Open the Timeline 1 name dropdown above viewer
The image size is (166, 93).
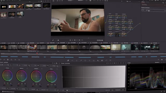(71, 1)
